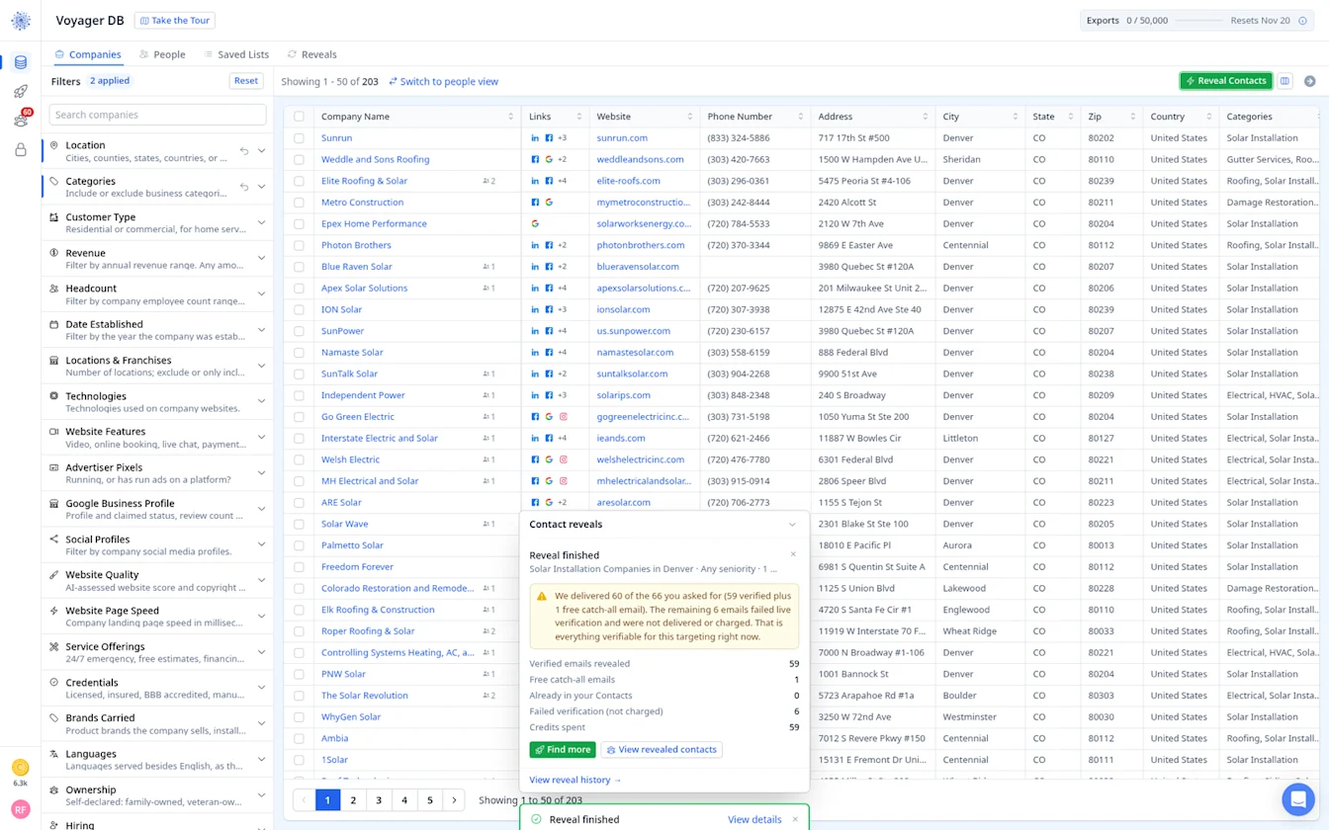Open the contacts icon with the 60 badge
1329x830 pixels.
[x=21, y=120]
